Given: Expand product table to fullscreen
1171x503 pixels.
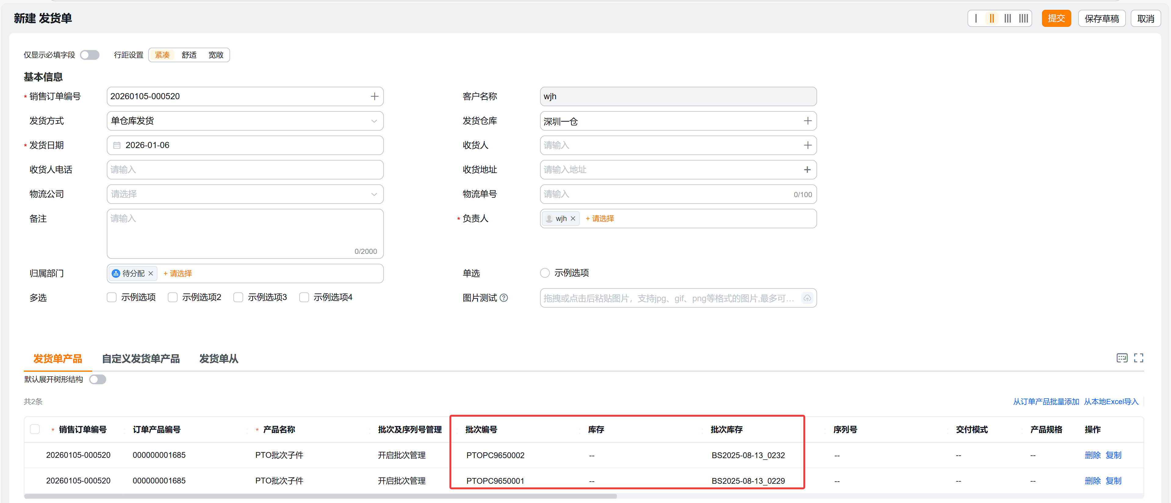Looking at the screenshot, I should 1139,358.
